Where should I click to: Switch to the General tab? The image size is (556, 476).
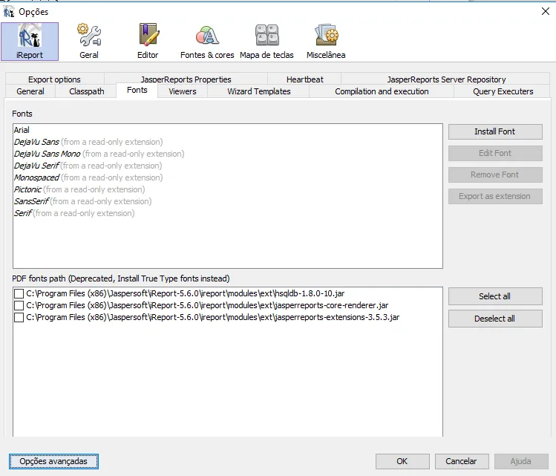pos(30,91)
